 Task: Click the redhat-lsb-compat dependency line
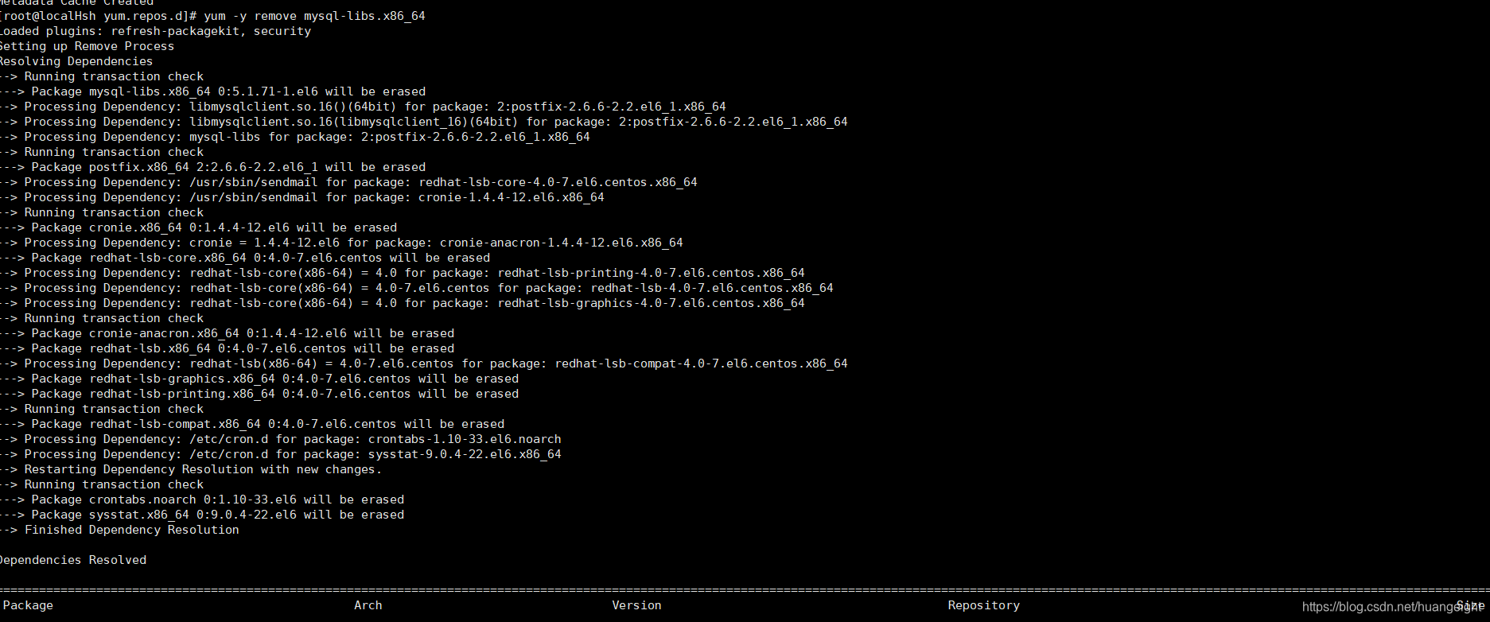tap(424, 363)
